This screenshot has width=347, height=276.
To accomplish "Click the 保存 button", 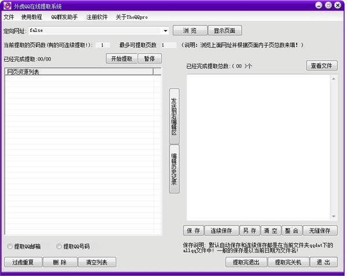I will 193,231.
